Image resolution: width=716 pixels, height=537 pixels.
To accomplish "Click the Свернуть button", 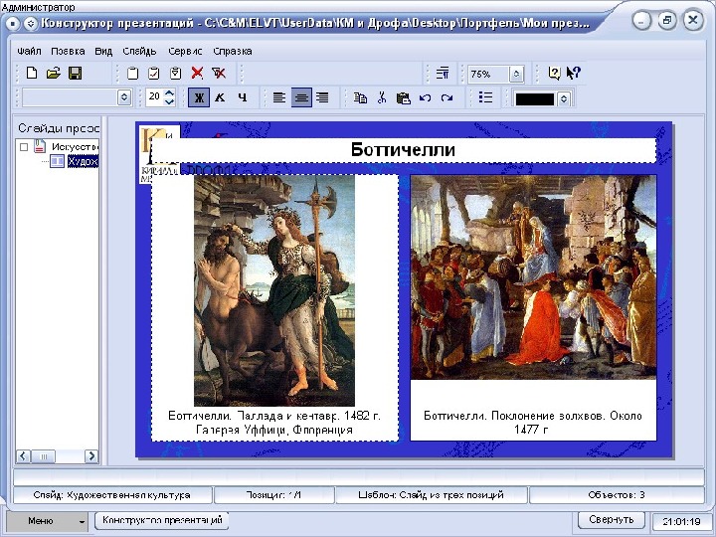I will pyautogui.click(x=611, y=520).
